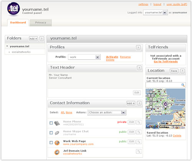Click the purple location marker on map
Viewport: 192px width, 161px height.
click(166, 105)
